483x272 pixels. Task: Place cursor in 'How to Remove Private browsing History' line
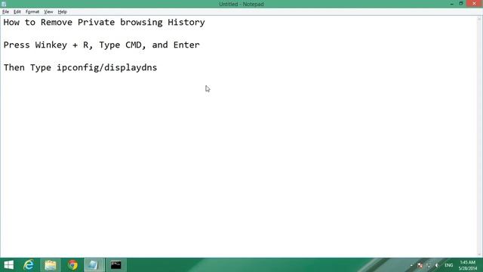104,22
